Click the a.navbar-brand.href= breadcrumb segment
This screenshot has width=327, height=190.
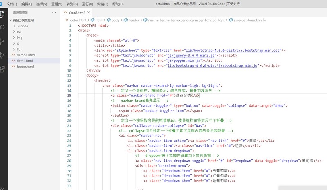(250, 20)
